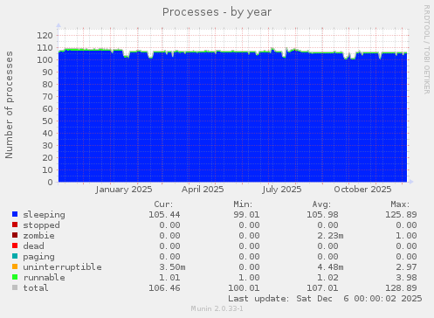The width and height of the screenshot is (434, 318).
Task: Click the 50 y-axis tick label
Action: pos(47,121)
